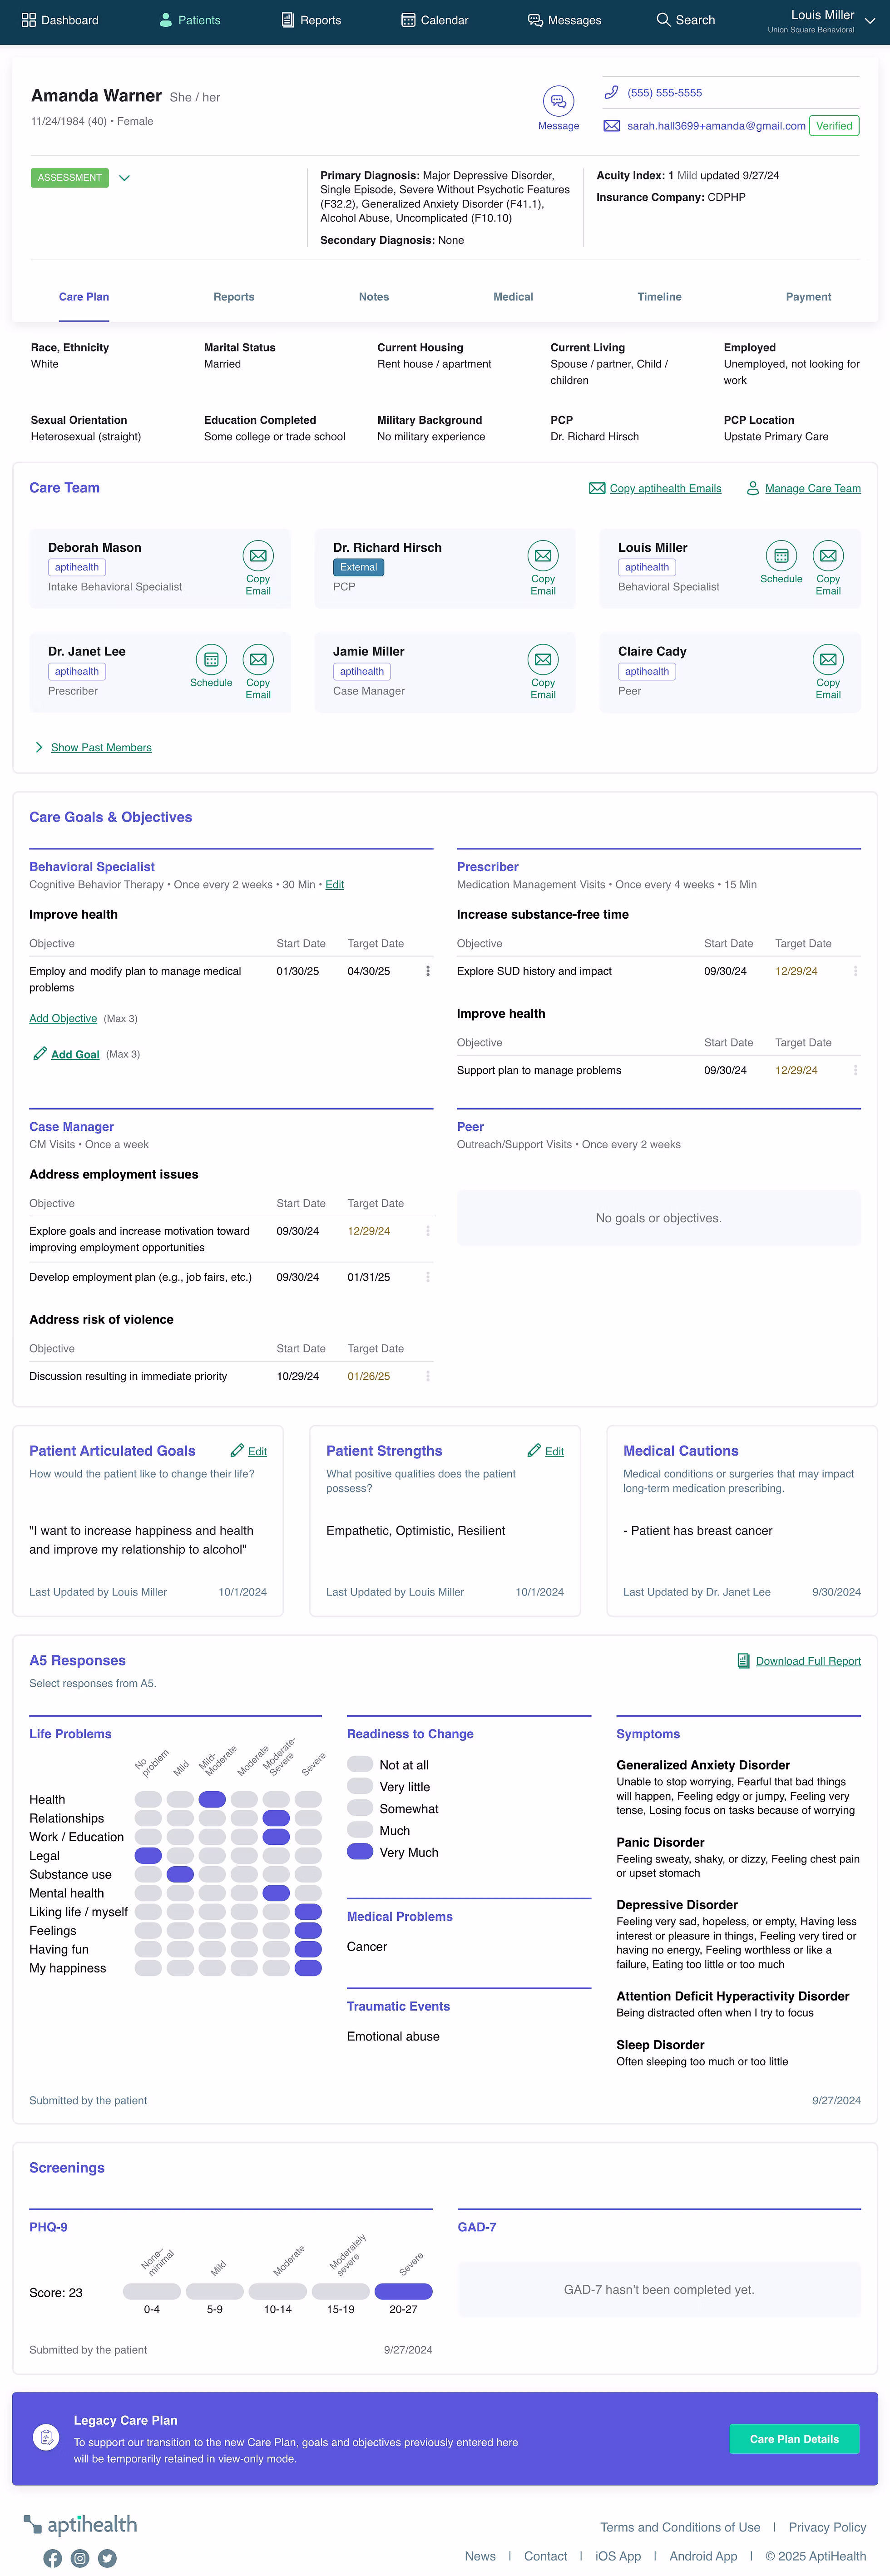890x2576 pixels.
Task: Expand the chevron next to the ASSESSMENT badge
Action: [x=124, y=178]
